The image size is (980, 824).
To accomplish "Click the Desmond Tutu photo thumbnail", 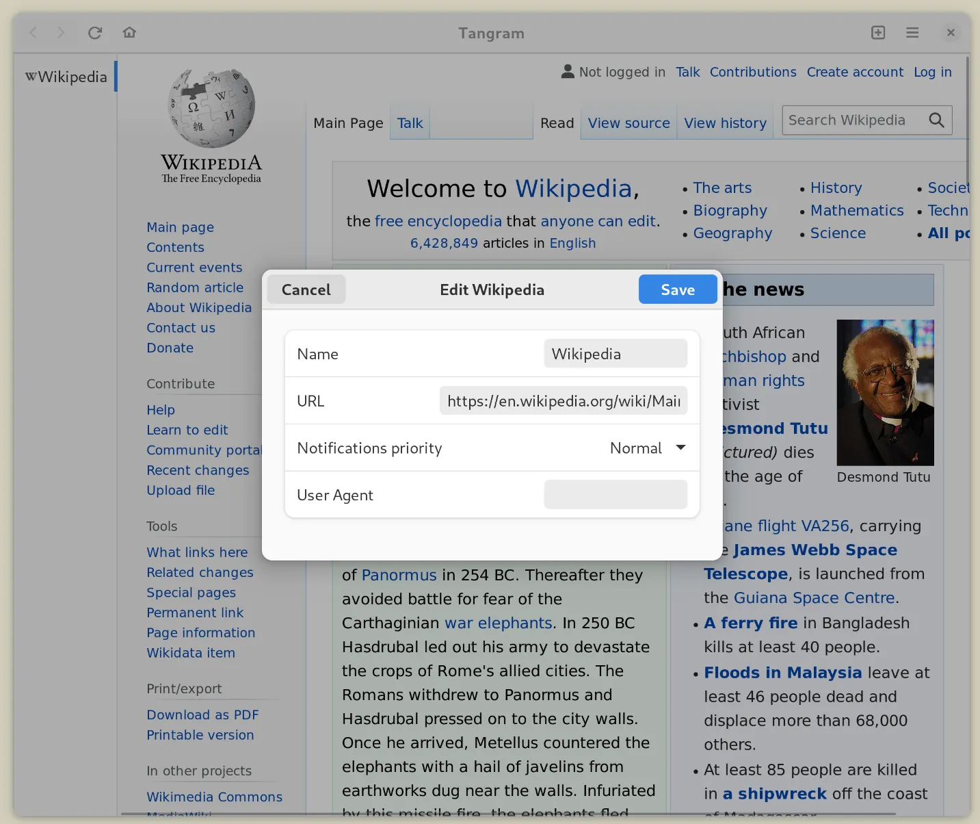I will [x=885, y=392].
